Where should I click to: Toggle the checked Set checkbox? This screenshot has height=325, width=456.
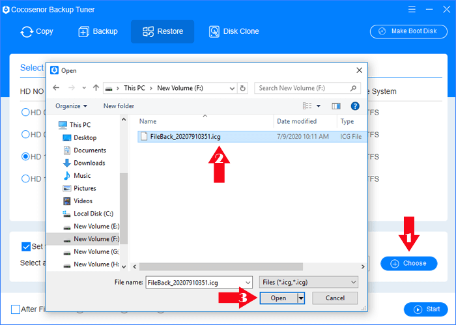click(x=26, y=246)
